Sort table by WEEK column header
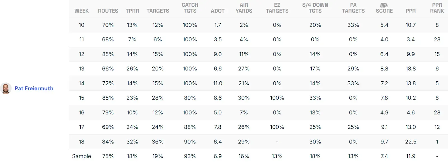Image resolution: width=448 pixels, height=163 pixels. point(81,11)
